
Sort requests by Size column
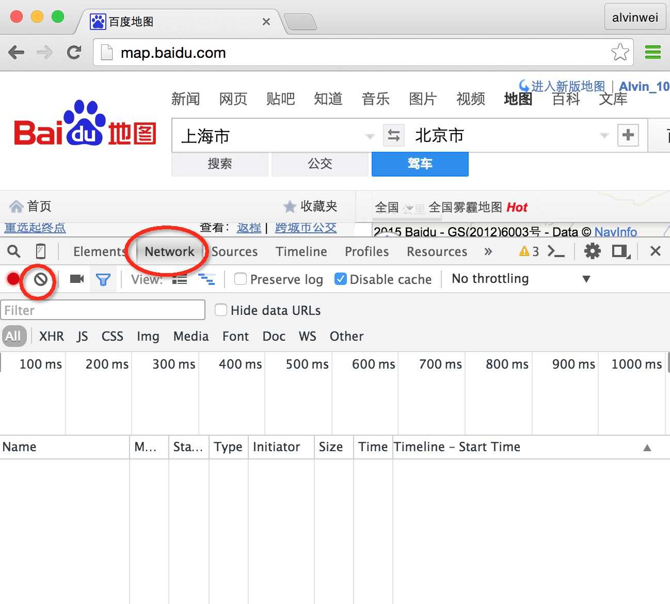[x=334, y=447]
